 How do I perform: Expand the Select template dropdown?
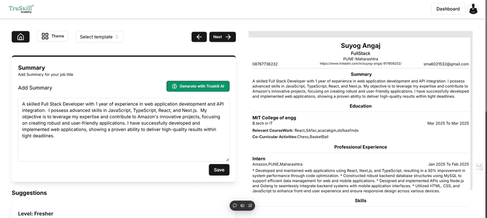pyautogui.click(x=99, y=37)
